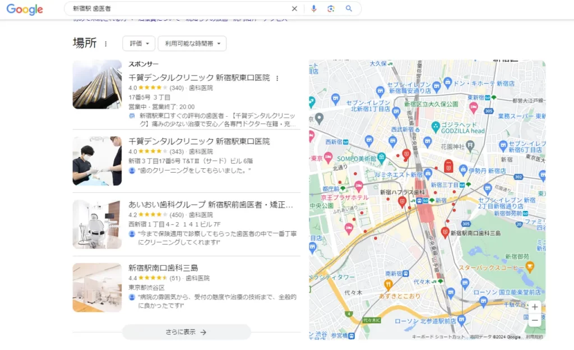574x350 pixels.
Task: Click the 新宿御苑 park label on map
Action: pyautogui.click(x=517, y=257)
